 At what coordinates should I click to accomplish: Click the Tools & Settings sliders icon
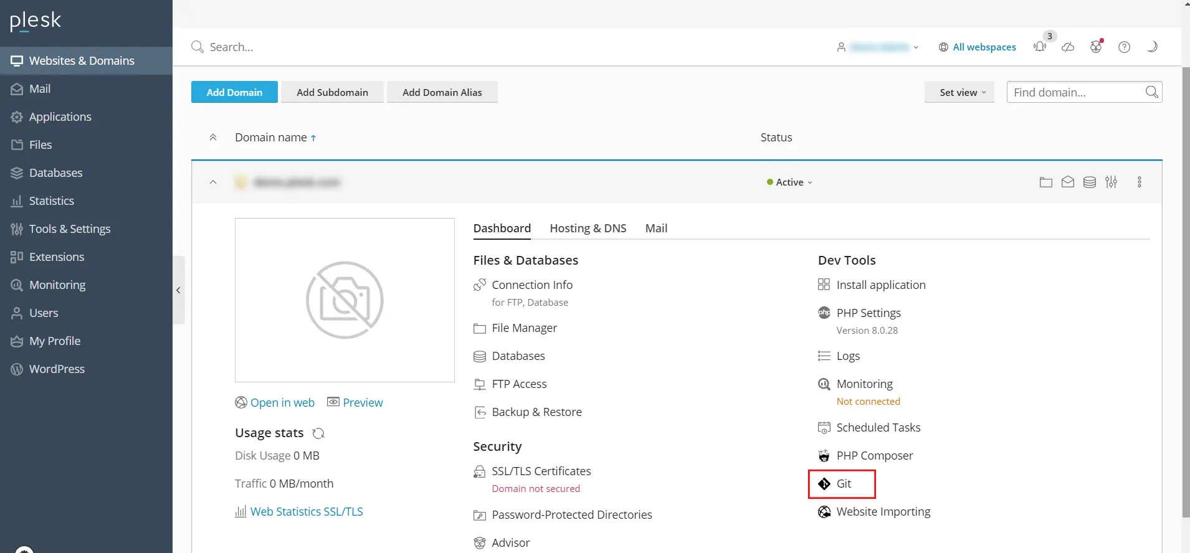[17, 229]
